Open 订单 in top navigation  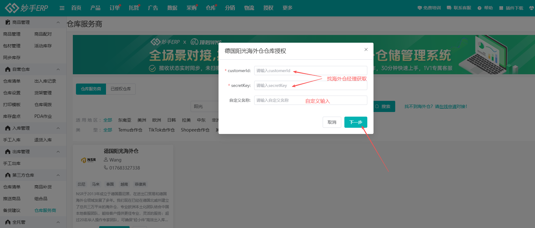(115, 8)
